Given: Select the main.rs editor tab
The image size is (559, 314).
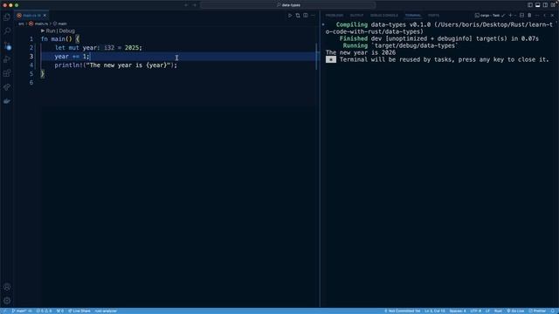Looking at the screenshot, I should (x=31, y=16).
